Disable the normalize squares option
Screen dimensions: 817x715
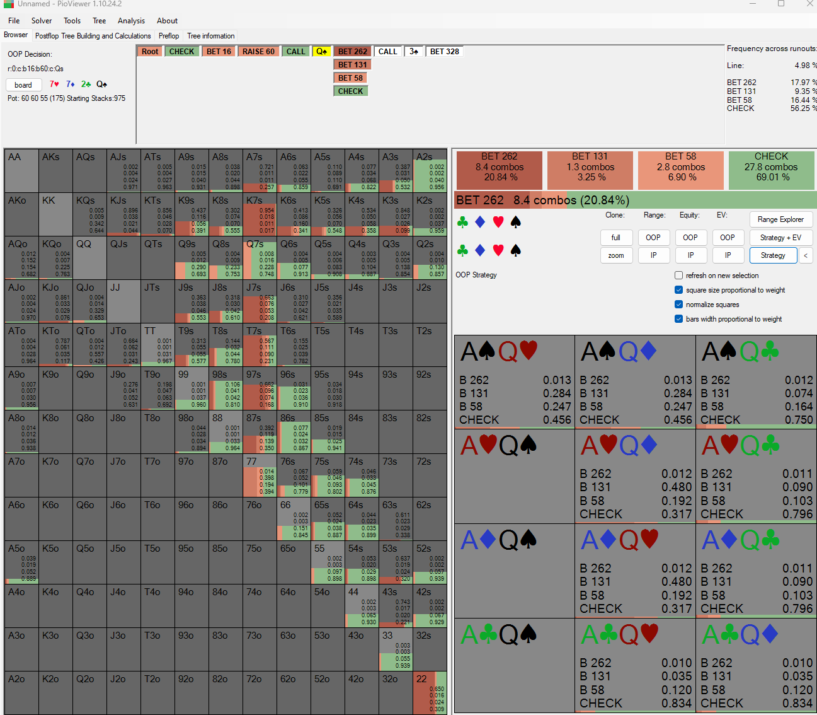click(678, 305)
